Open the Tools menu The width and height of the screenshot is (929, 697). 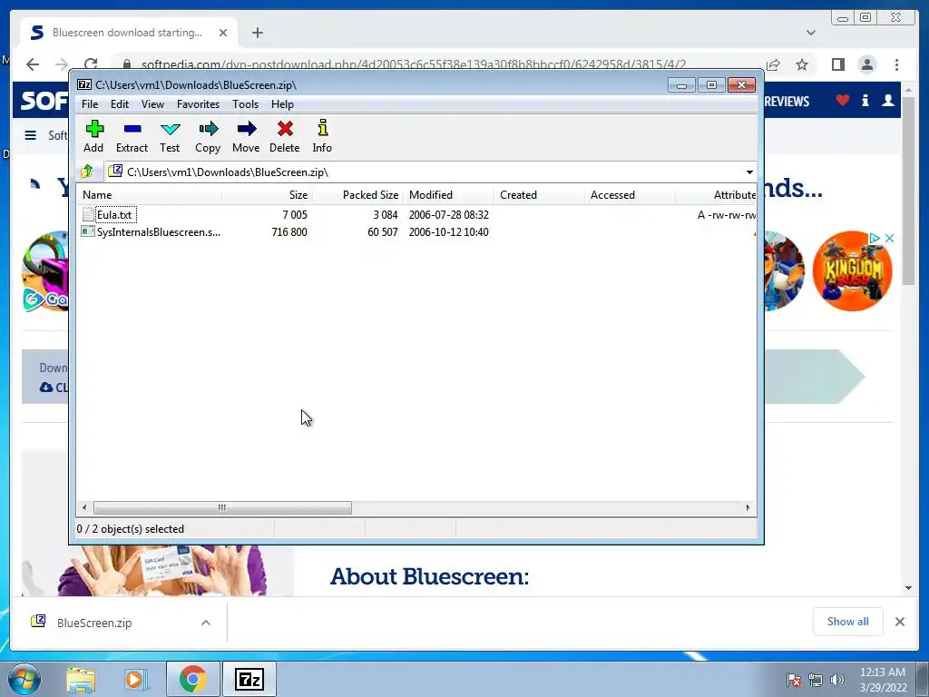[x=245, y=104]
